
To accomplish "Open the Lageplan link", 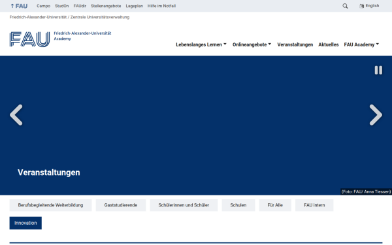I will (134, 6).
